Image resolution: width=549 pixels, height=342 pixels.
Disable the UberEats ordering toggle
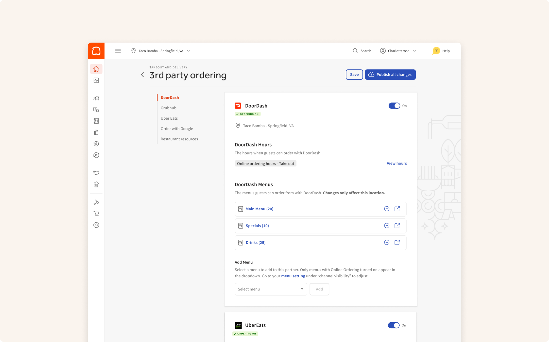point(393,325)
